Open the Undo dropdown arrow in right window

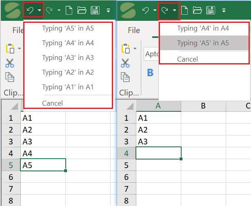(x=155, y=10)
